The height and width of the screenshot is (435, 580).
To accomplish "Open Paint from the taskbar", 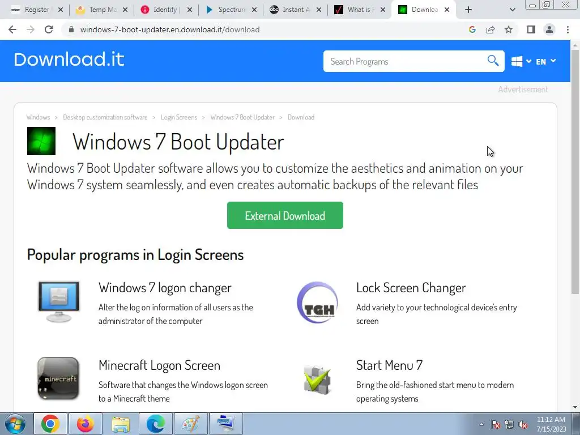I will [x=191, y=424].
